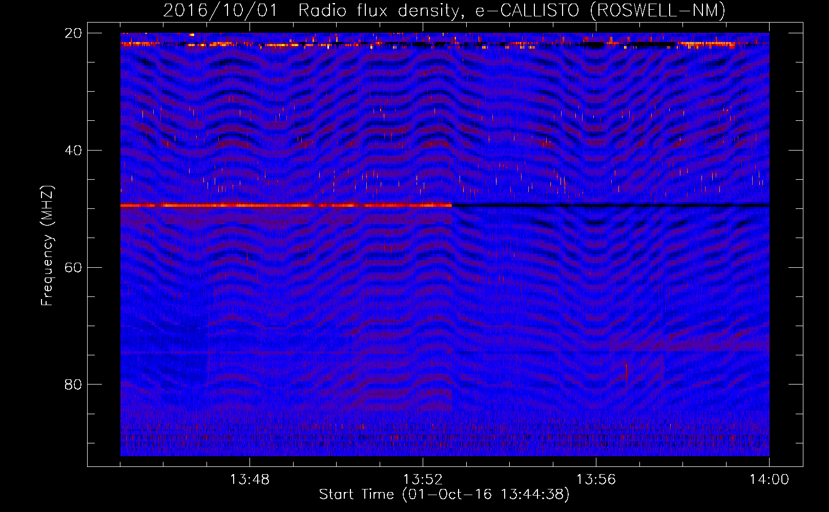
Task: Click the '60' frequency tick label
Action: pos(73,267)
